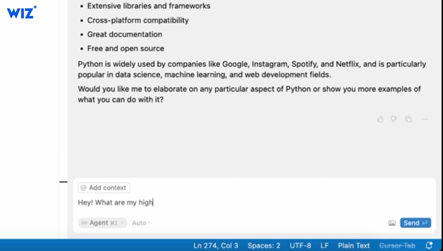Click the WIZ logo
The image size is (443, 251).
22,13
